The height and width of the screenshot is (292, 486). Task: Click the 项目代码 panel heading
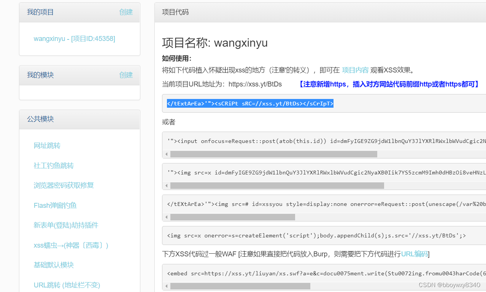(x=175, y=12)
